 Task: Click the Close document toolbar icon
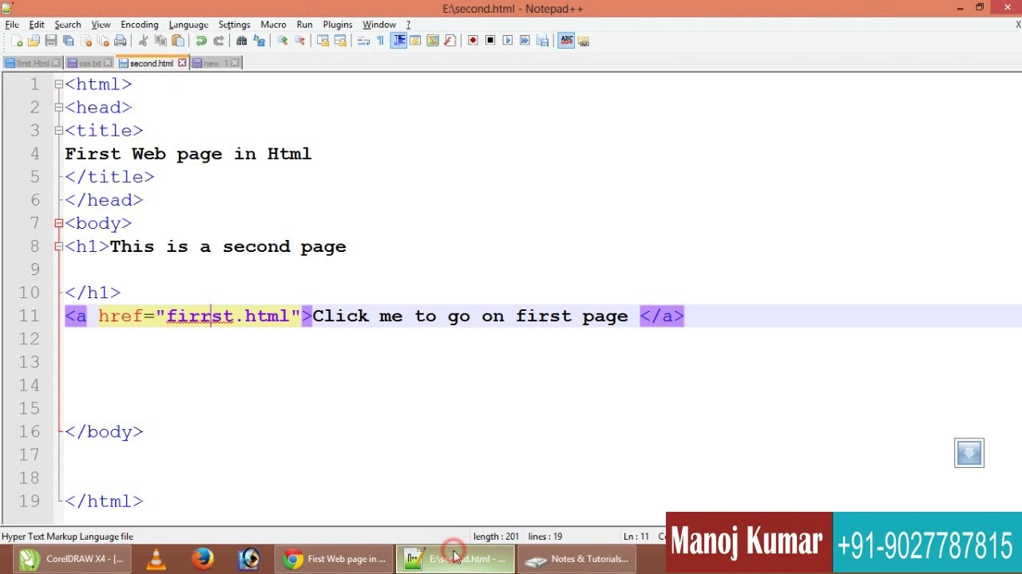pos(85,41)
